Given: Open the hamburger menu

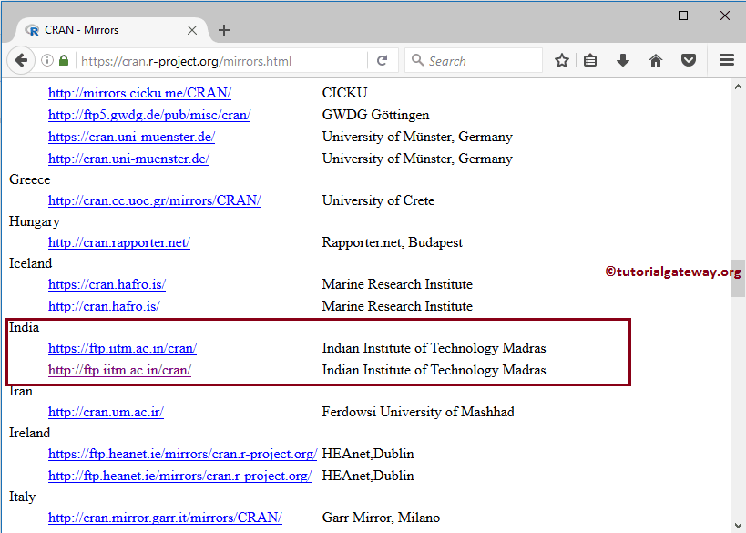Looking at the screenshot, I should (727, 60).
